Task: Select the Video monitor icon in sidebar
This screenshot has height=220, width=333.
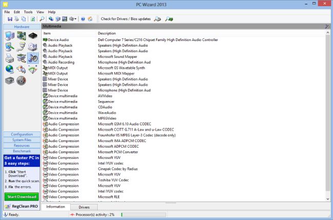Action: (x=10, y=47)
